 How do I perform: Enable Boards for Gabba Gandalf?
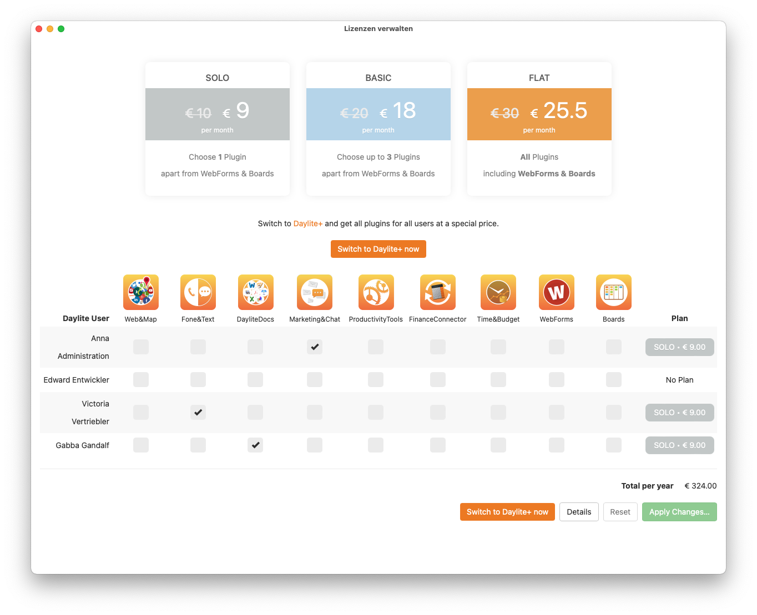pos(614,445)
